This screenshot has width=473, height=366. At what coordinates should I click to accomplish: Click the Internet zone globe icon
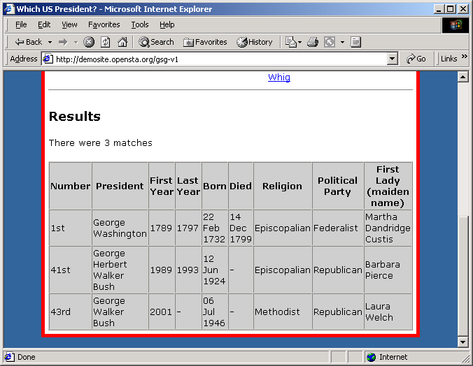(x=371, y=357)
